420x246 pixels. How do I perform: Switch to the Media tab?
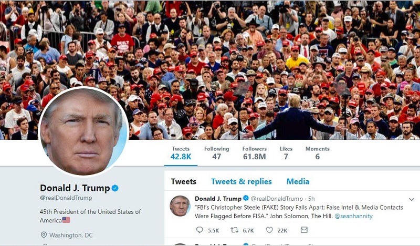[298, 182]
